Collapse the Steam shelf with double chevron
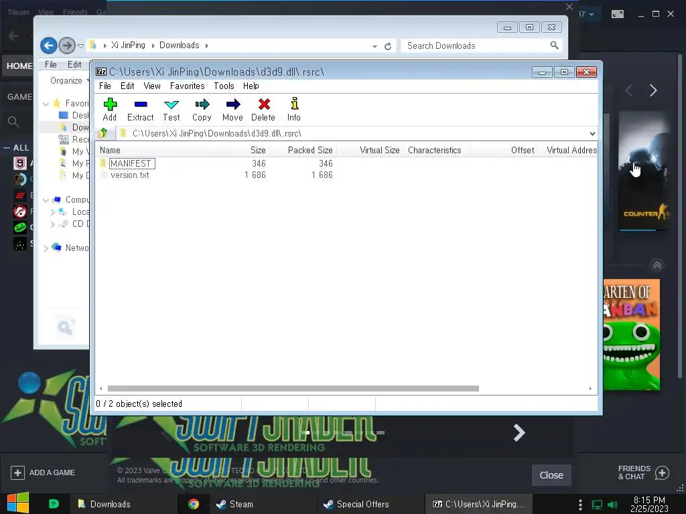Image resolution: width=686 pixels, height=514 pixels. click(657, 265)
